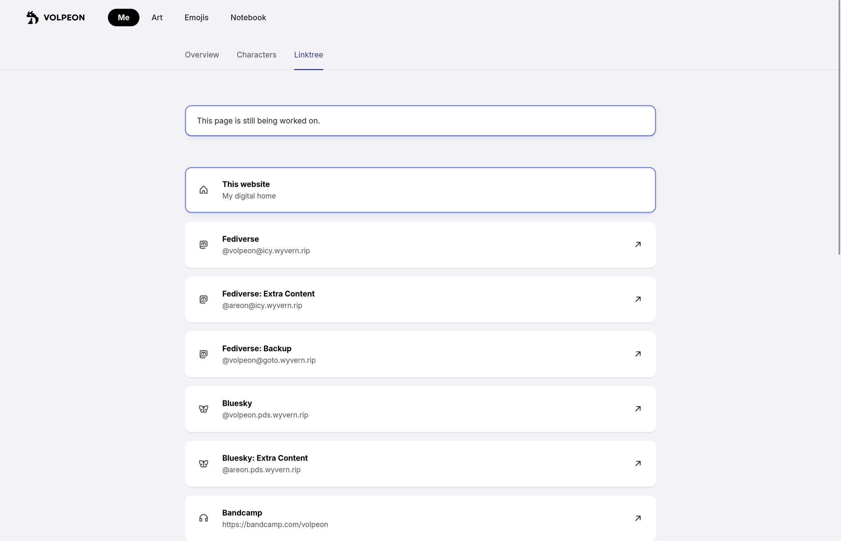Switch to the Overview tab
841x541 pixels.
coord(202,55)
